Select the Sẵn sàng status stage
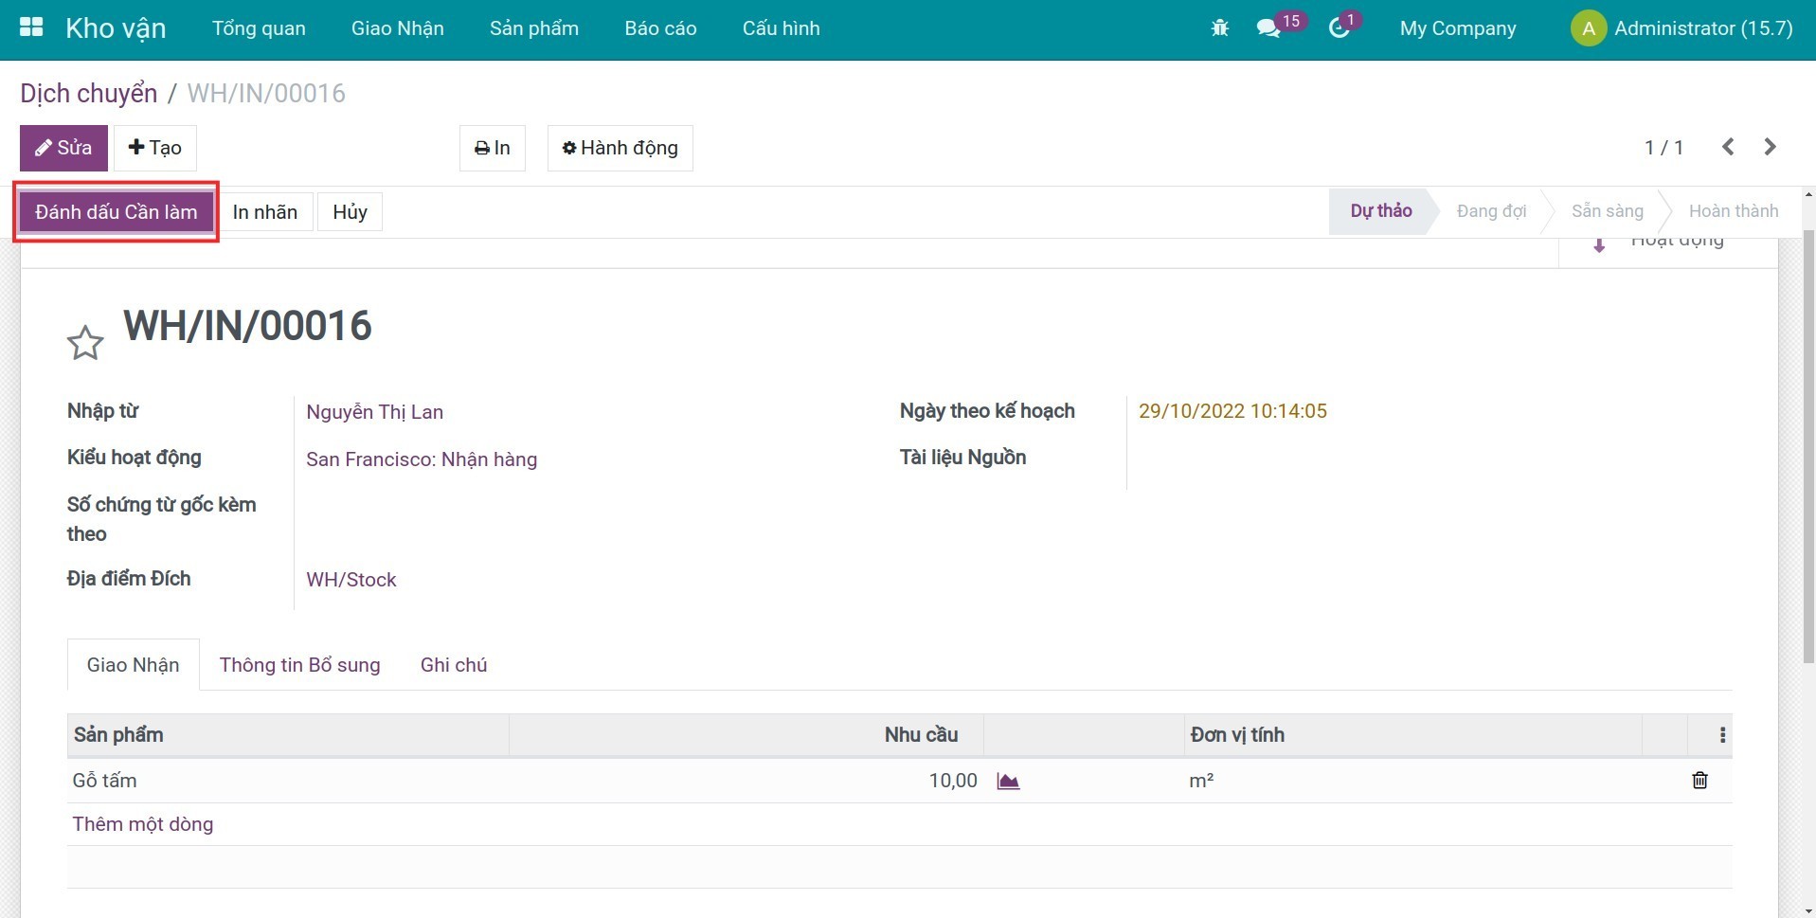 1607,211
